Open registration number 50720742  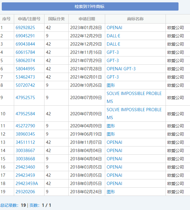[x=25, y=85]
